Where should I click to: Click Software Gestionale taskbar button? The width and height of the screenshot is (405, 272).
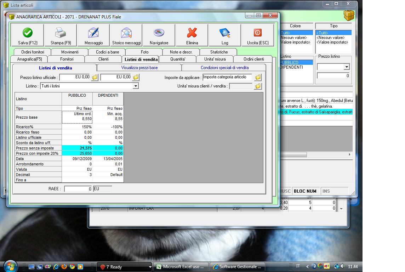pos(238,267)
